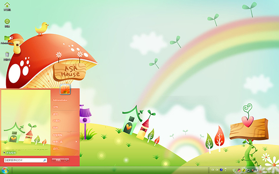This screenshot has height=174, width=279.
Task: Open the green shield tray icon
Action: (x=234, y=170)
